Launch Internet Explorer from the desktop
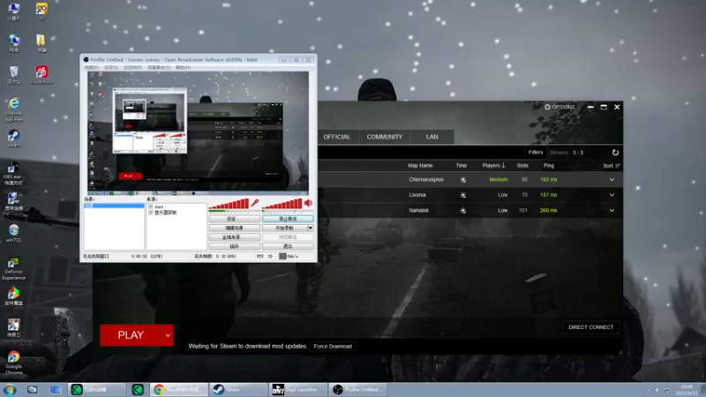Viewport: 706px width, 397px height. tap(14, 109)
